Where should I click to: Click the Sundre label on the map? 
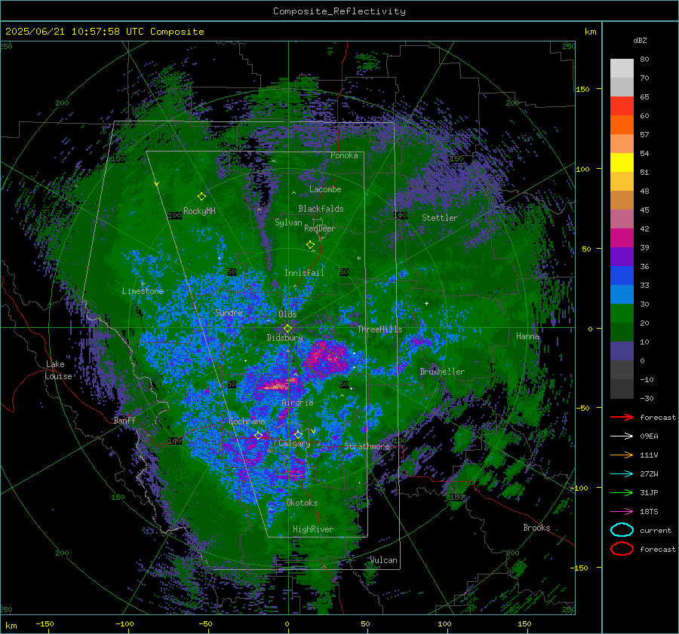(229, 312)
